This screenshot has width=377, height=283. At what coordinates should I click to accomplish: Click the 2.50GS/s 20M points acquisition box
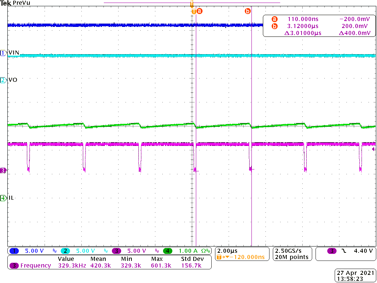pyautogui.click(x=292, y=254)
